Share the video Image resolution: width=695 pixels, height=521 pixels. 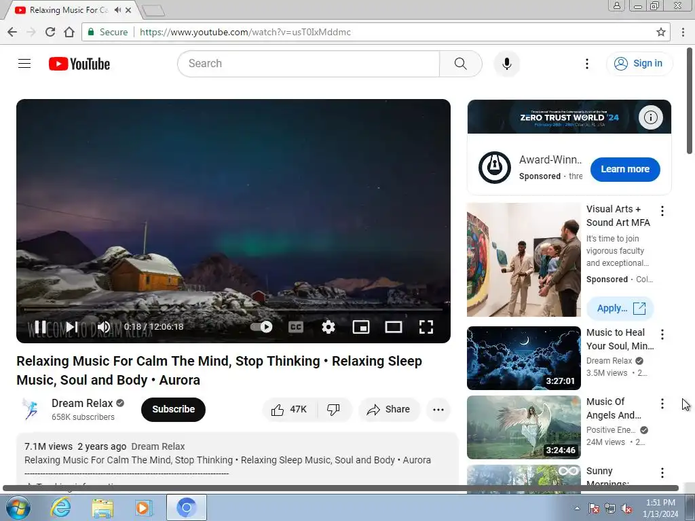389,409
